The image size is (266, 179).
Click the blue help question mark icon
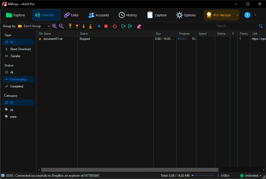click(x=247, y=15)
